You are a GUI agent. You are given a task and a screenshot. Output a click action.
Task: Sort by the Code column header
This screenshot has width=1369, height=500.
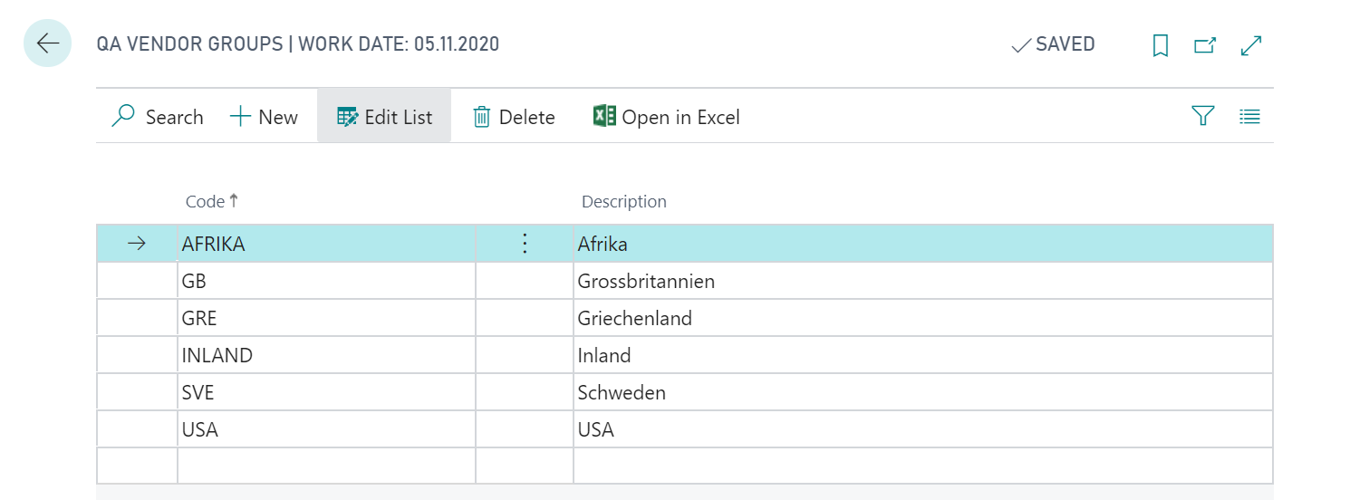[x=212, y=201]
